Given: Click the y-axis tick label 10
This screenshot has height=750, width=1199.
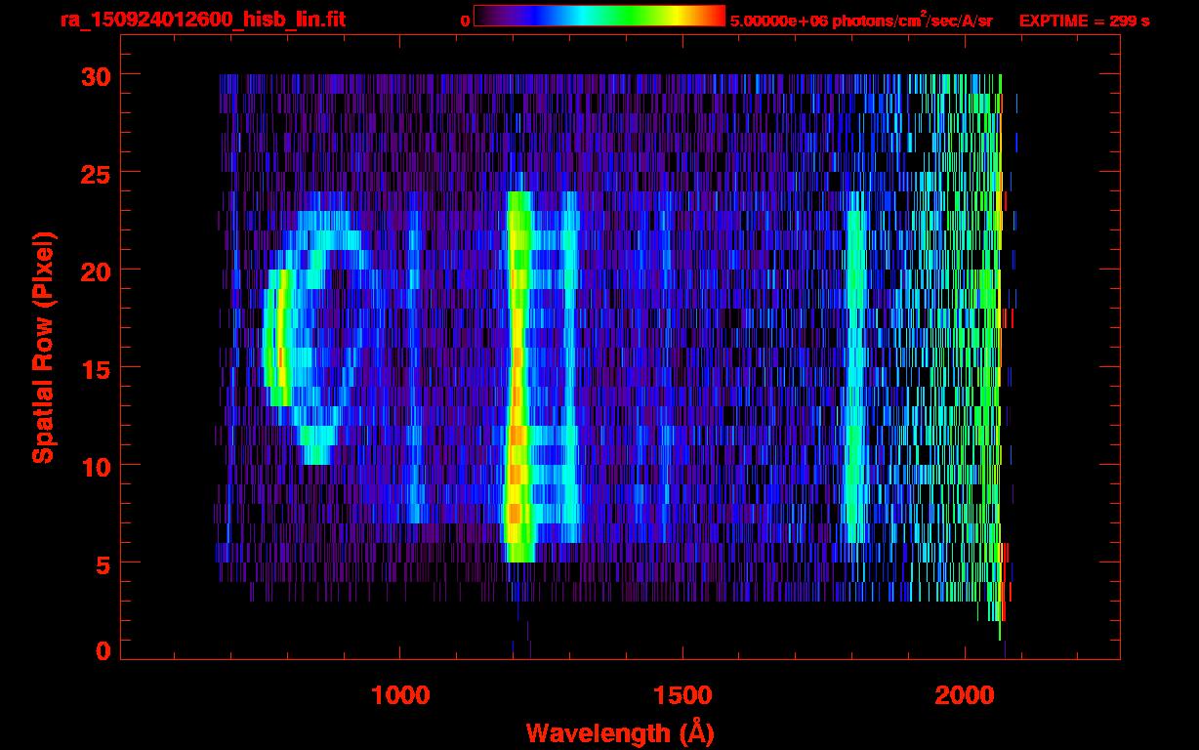Looking at the screenshot, I should [95, 466].
